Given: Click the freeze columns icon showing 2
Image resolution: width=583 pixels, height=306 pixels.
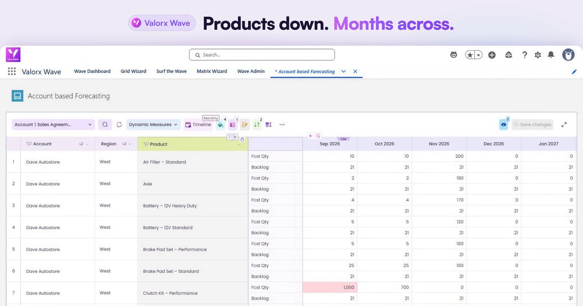Looking at the screenshot, I should 232,137.
